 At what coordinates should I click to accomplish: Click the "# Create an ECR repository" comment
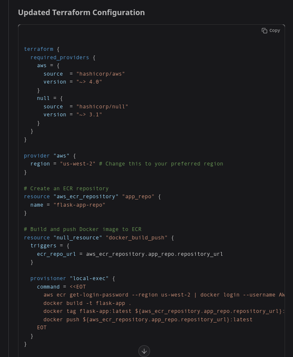coord(66,189)
